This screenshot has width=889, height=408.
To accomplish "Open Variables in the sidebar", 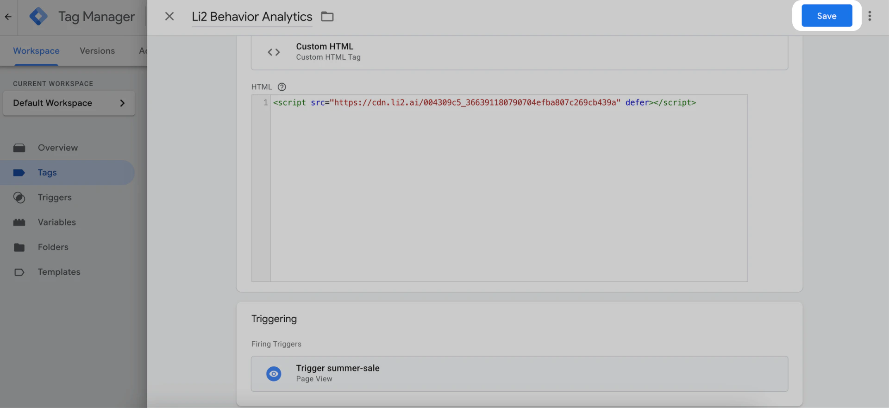I will 67,222.
